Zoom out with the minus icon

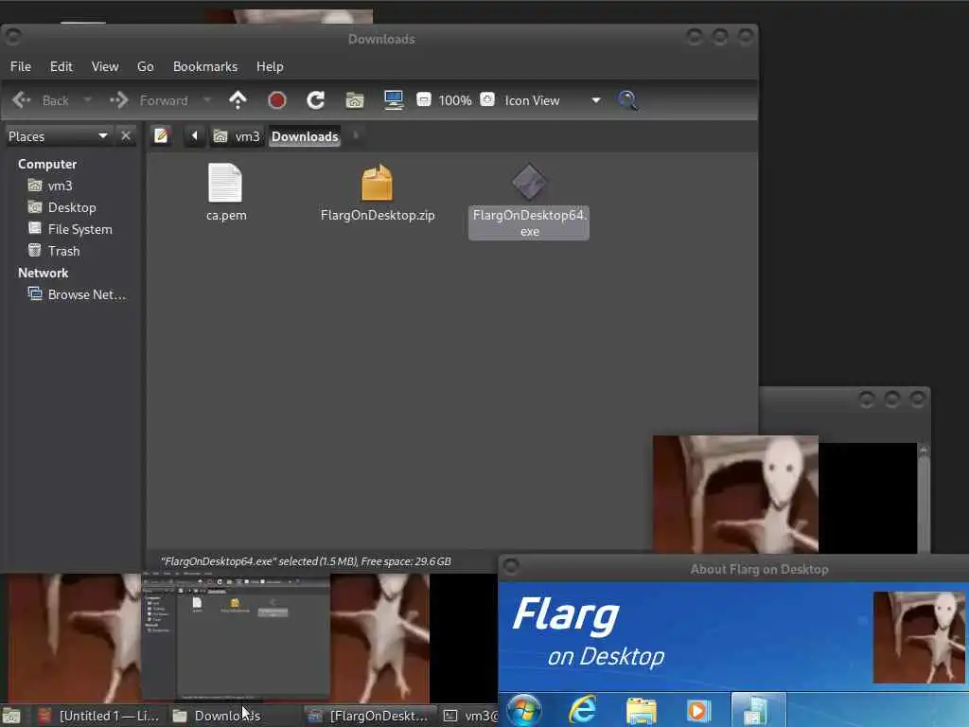[x=424, y=99]
